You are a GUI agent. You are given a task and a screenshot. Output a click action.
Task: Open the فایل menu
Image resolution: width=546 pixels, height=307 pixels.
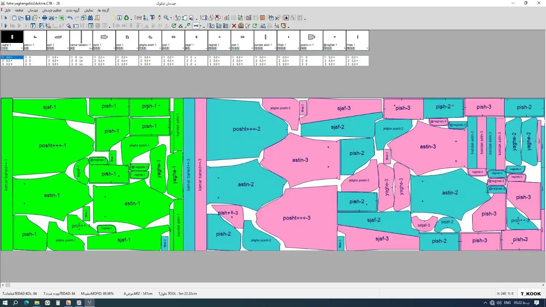point(7,10)
